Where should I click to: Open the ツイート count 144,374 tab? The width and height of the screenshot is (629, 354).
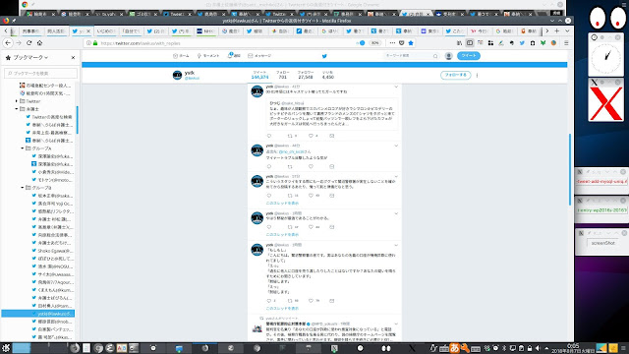point(259,75)
